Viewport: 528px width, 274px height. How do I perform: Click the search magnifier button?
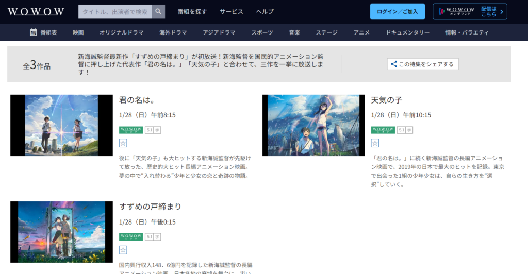point(158,11)
